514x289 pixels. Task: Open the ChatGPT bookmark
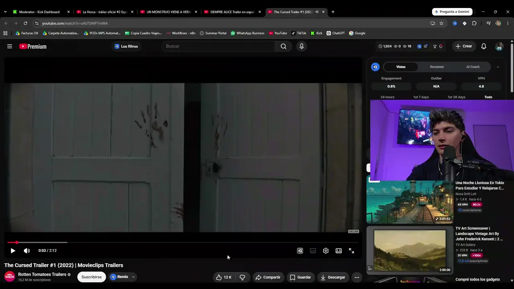click(x=336, y=33)
